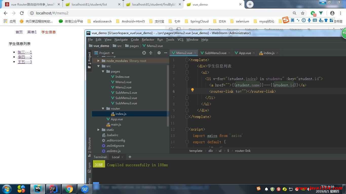The image size is (346, 194).
Task: Open the Refactor menu
Action: (x=148, y=39)
